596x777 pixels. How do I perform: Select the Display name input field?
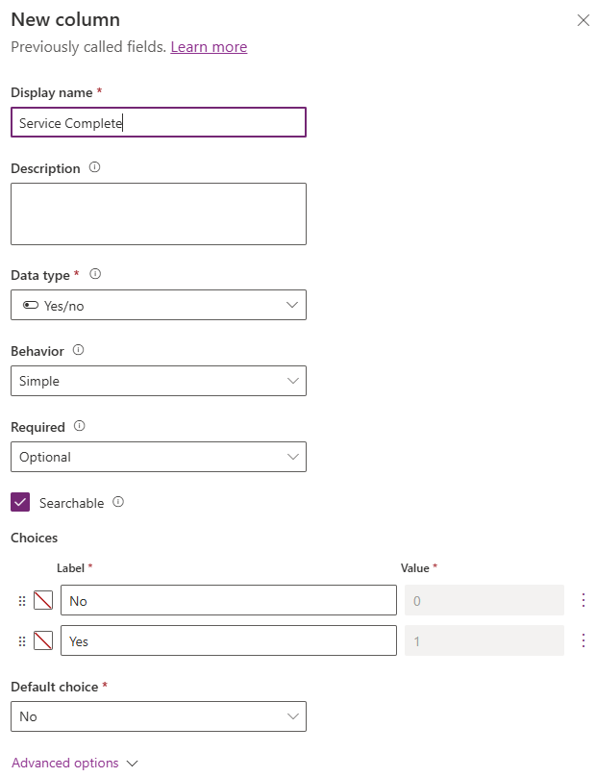pyautogui.click(x=159, y=122)
